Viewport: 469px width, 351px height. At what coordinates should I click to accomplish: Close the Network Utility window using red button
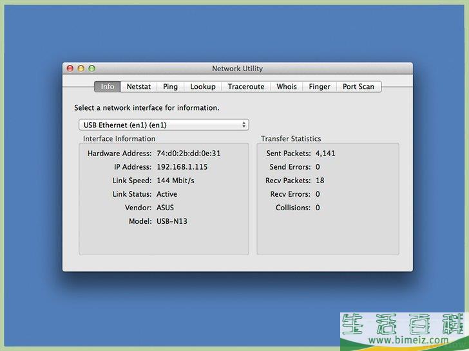tap(71, 68)
